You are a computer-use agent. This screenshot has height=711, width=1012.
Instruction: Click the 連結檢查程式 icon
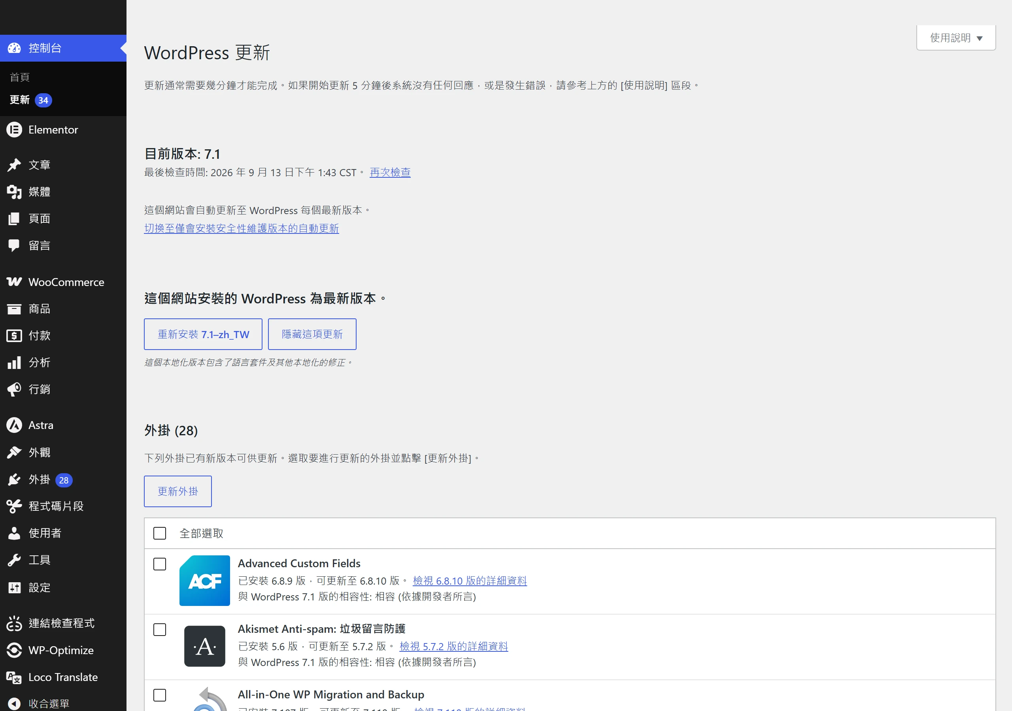(x=14, y=623)
